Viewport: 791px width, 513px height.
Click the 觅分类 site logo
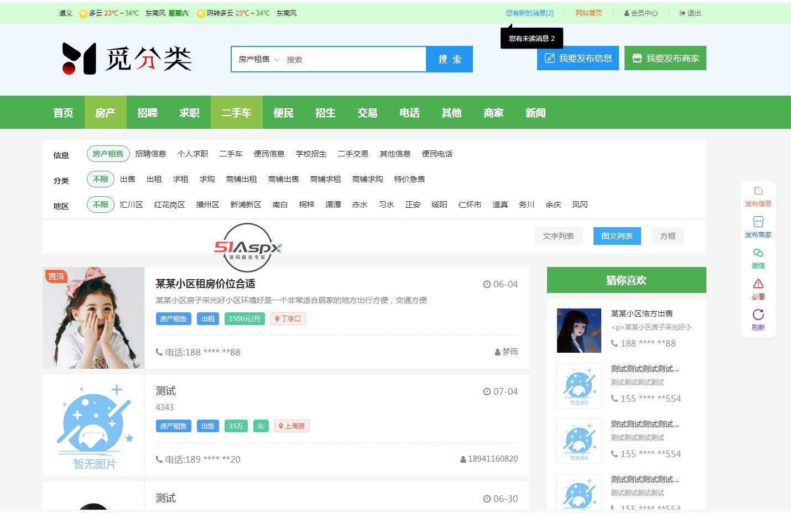[x=127, y=59]
